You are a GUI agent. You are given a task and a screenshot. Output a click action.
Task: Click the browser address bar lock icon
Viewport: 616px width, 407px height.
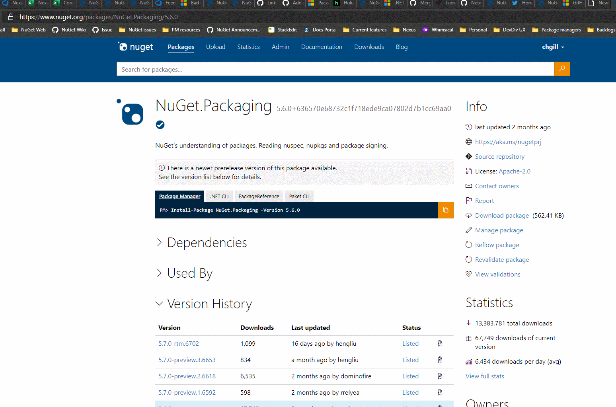(x=11, y=17)
